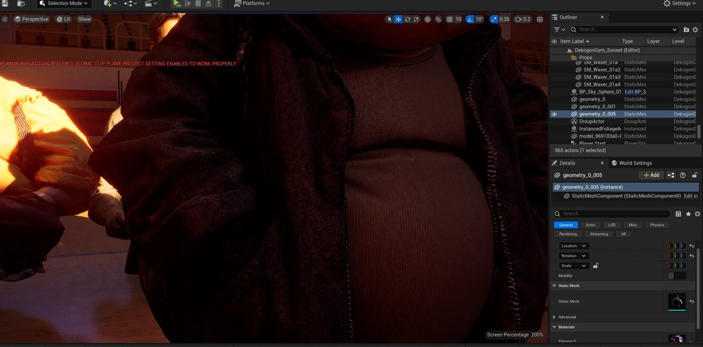The width and height of the screenshot is (703, 347).
Task: Toggle scale snapping icon
Action: tap(493, 19)
